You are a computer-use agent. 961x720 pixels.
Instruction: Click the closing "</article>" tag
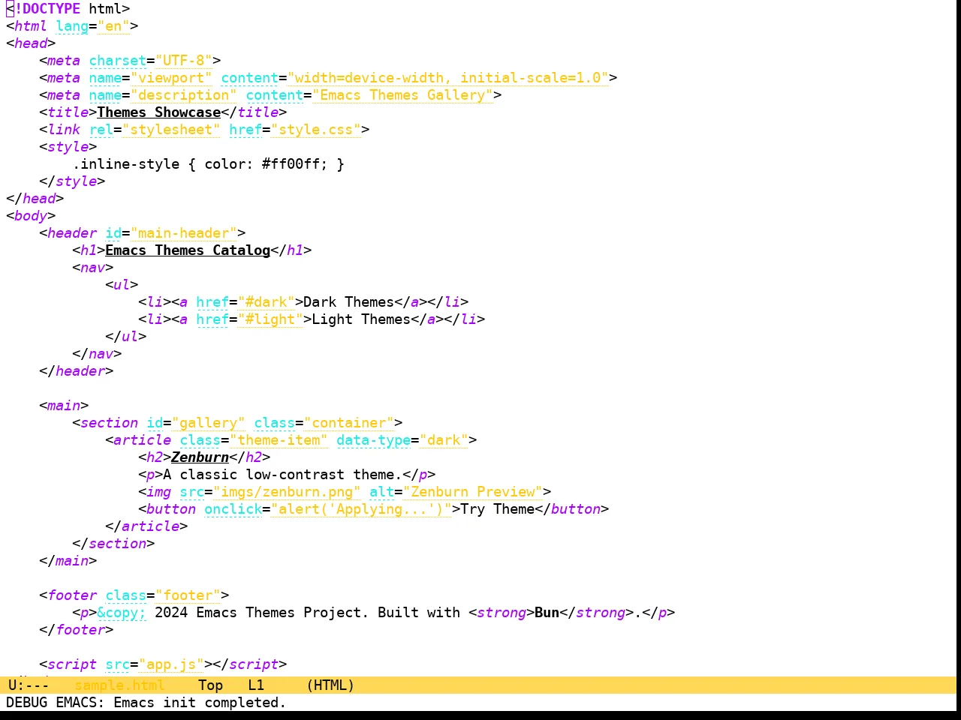[x=146, y=526]
